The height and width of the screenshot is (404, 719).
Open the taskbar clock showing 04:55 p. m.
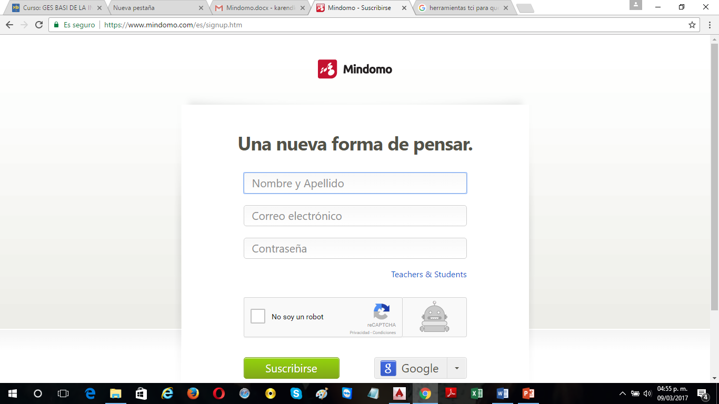(672, 393)
